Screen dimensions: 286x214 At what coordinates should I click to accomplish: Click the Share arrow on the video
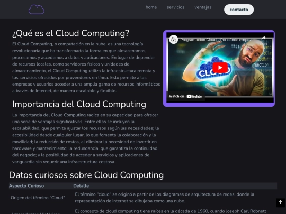[x=263, y=40]
